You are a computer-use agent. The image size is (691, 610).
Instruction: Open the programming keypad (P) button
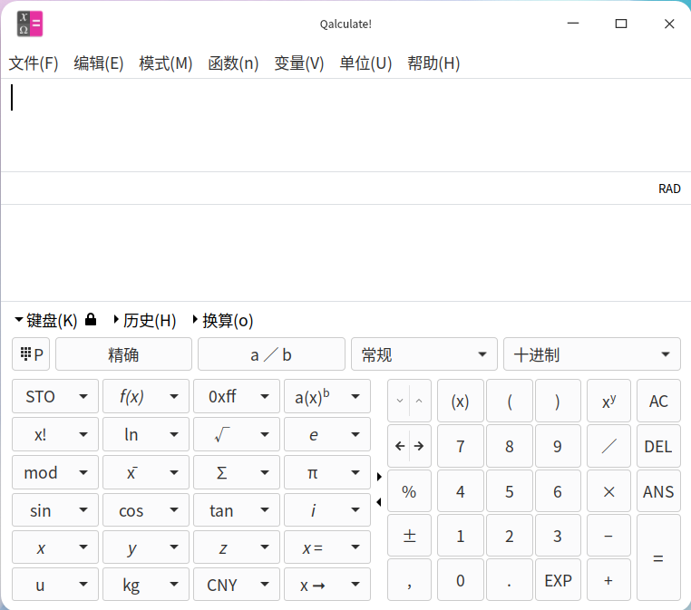(31, 354)
